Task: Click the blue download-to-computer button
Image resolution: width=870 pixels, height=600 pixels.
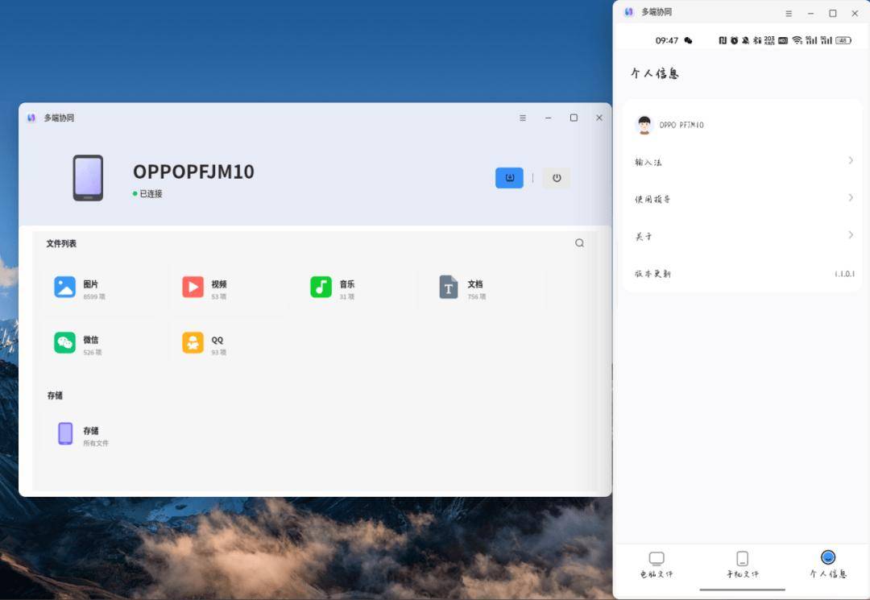Action: click(x=509, y=178)
